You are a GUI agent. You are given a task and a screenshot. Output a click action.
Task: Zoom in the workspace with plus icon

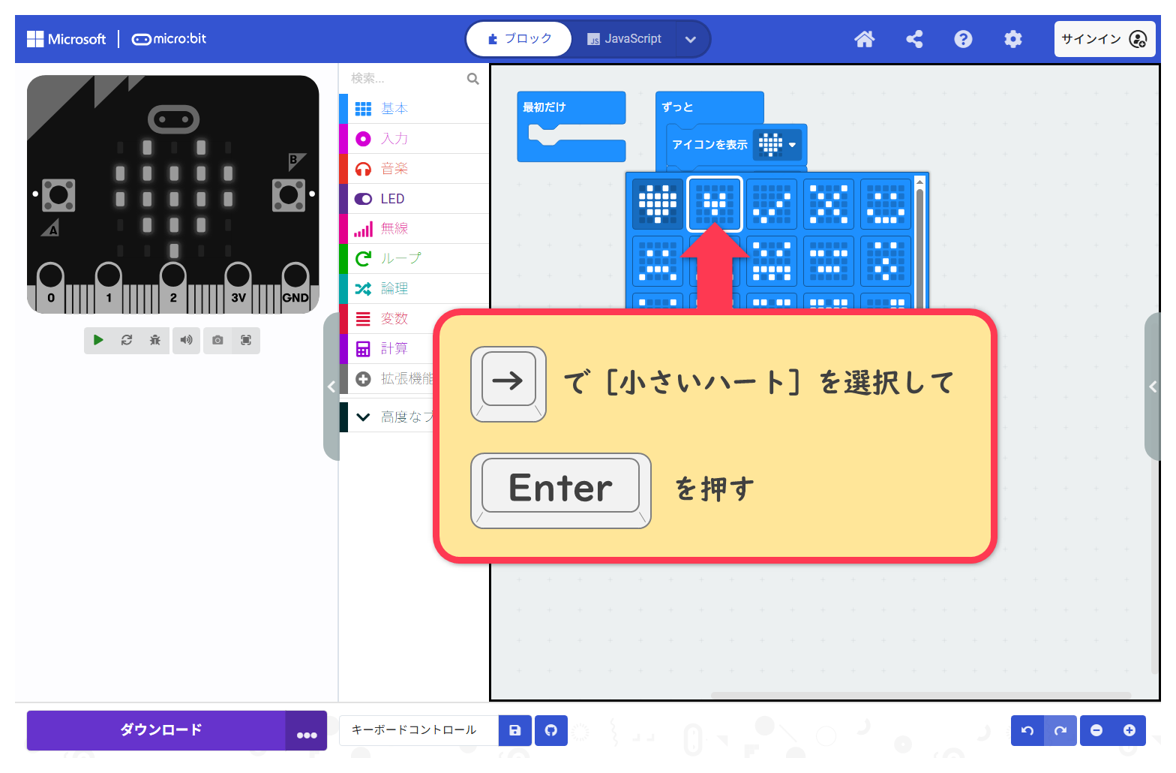click(1129, 730)
